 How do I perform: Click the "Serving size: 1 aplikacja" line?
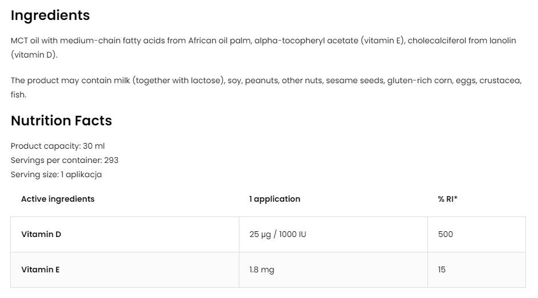[x=56, y=174]
